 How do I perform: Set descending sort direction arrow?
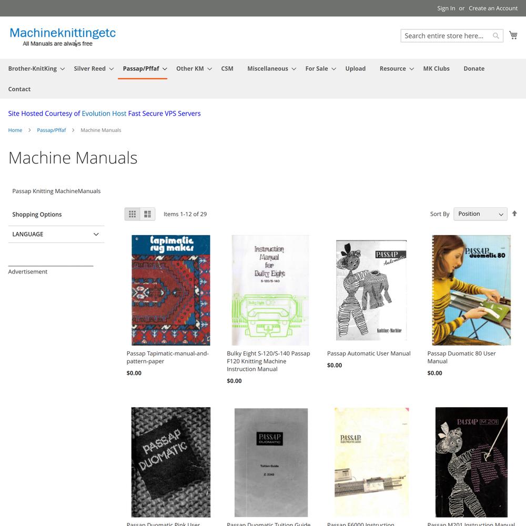[x=514, y=214]
